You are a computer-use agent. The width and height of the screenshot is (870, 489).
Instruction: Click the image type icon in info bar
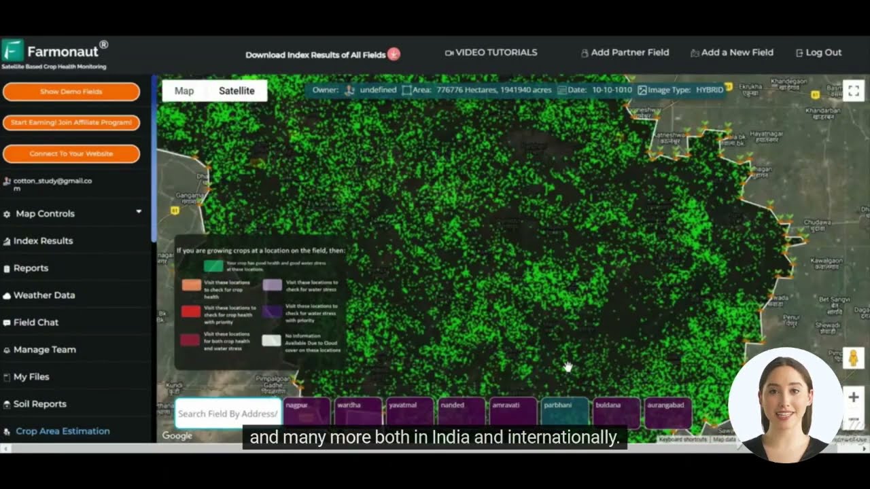[642, 90]
